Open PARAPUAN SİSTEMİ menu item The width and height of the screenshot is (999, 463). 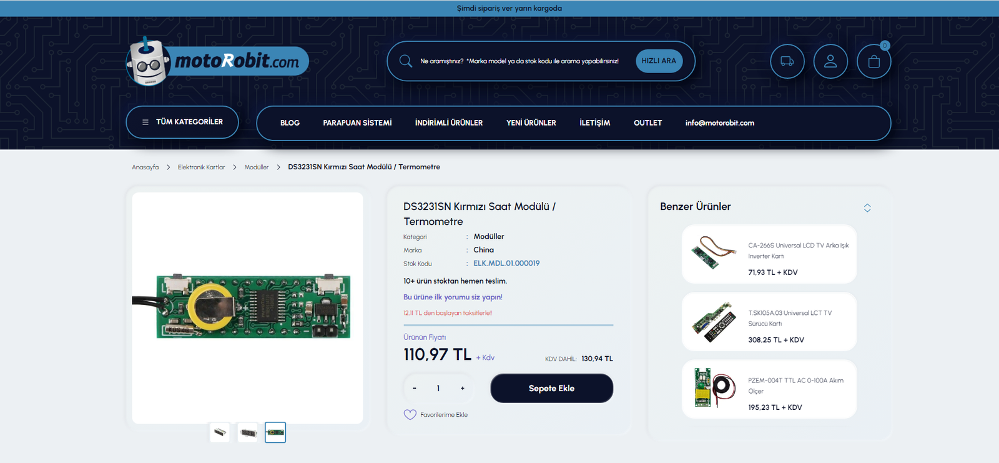pos(357,123)
